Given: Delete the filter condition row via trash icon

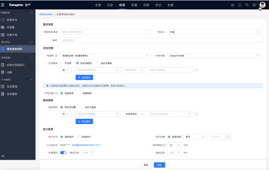Looking at the screenshot, I should coord(196,70).
